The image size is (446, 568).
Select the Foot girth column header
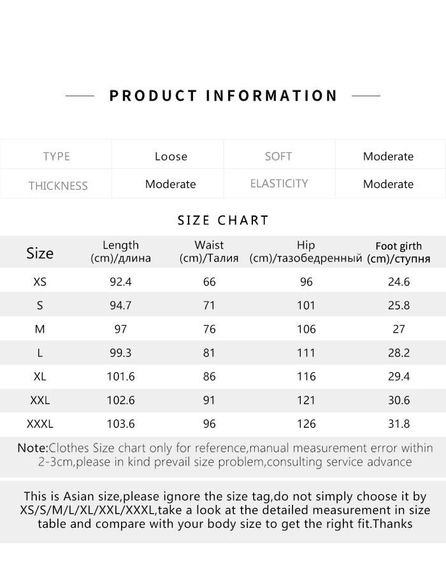tap(398, 252)
